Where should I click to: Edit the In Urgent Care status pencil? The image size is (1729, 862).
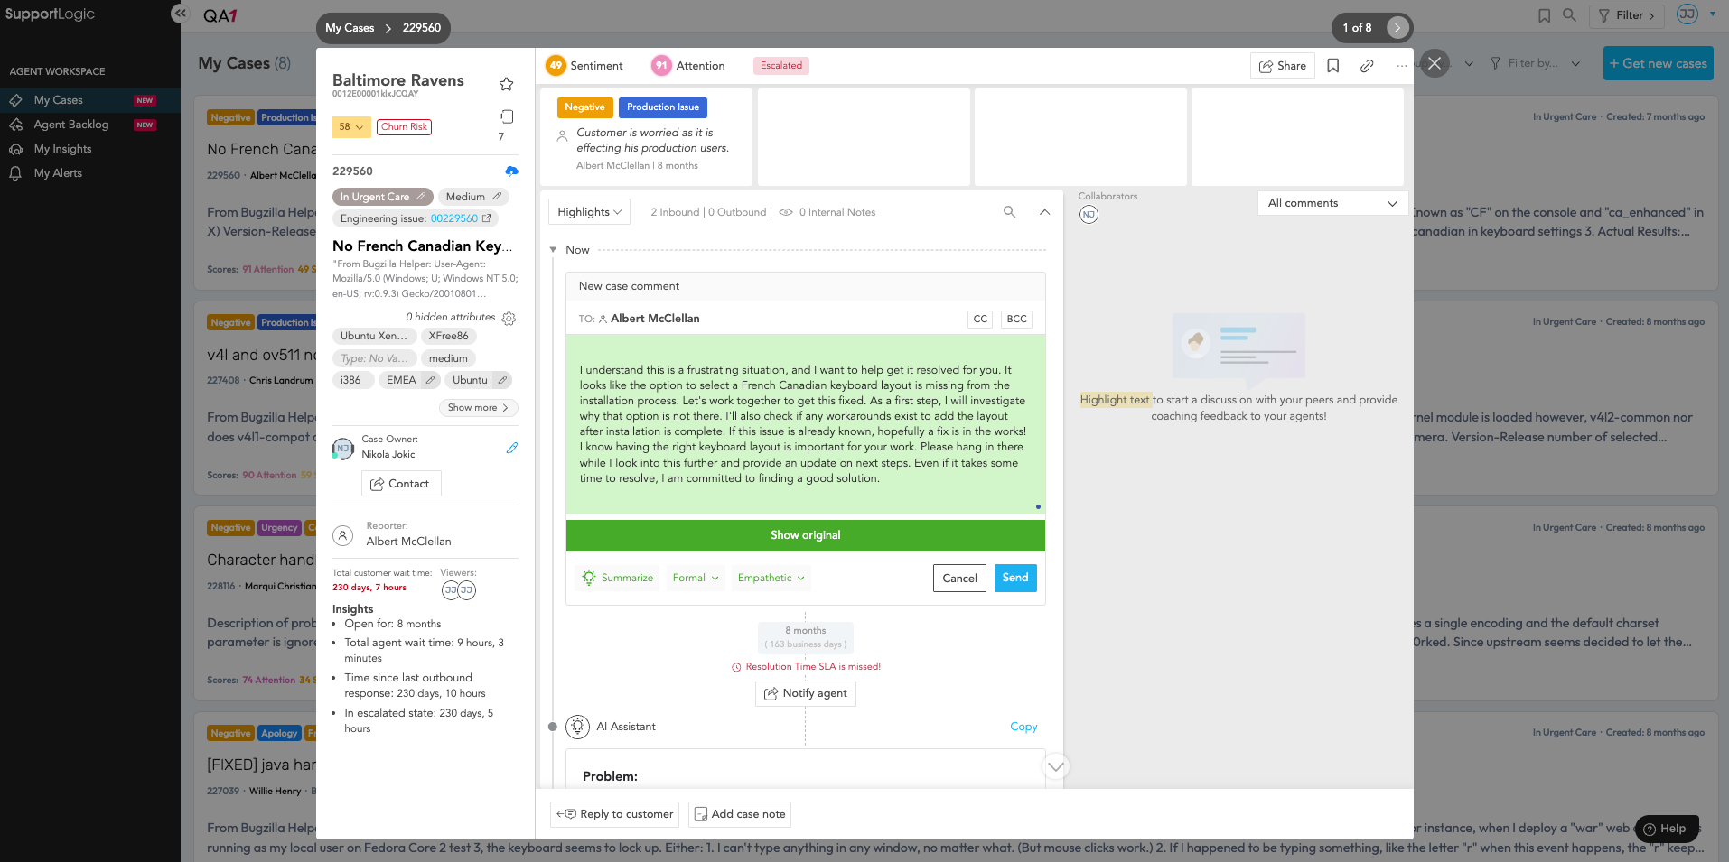(421, 197)
